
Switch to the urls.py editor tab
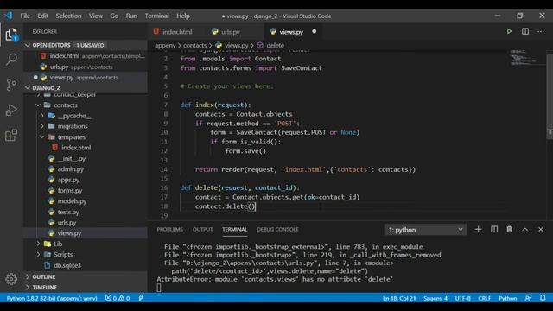pyautogui.click(x=230, y=32)
